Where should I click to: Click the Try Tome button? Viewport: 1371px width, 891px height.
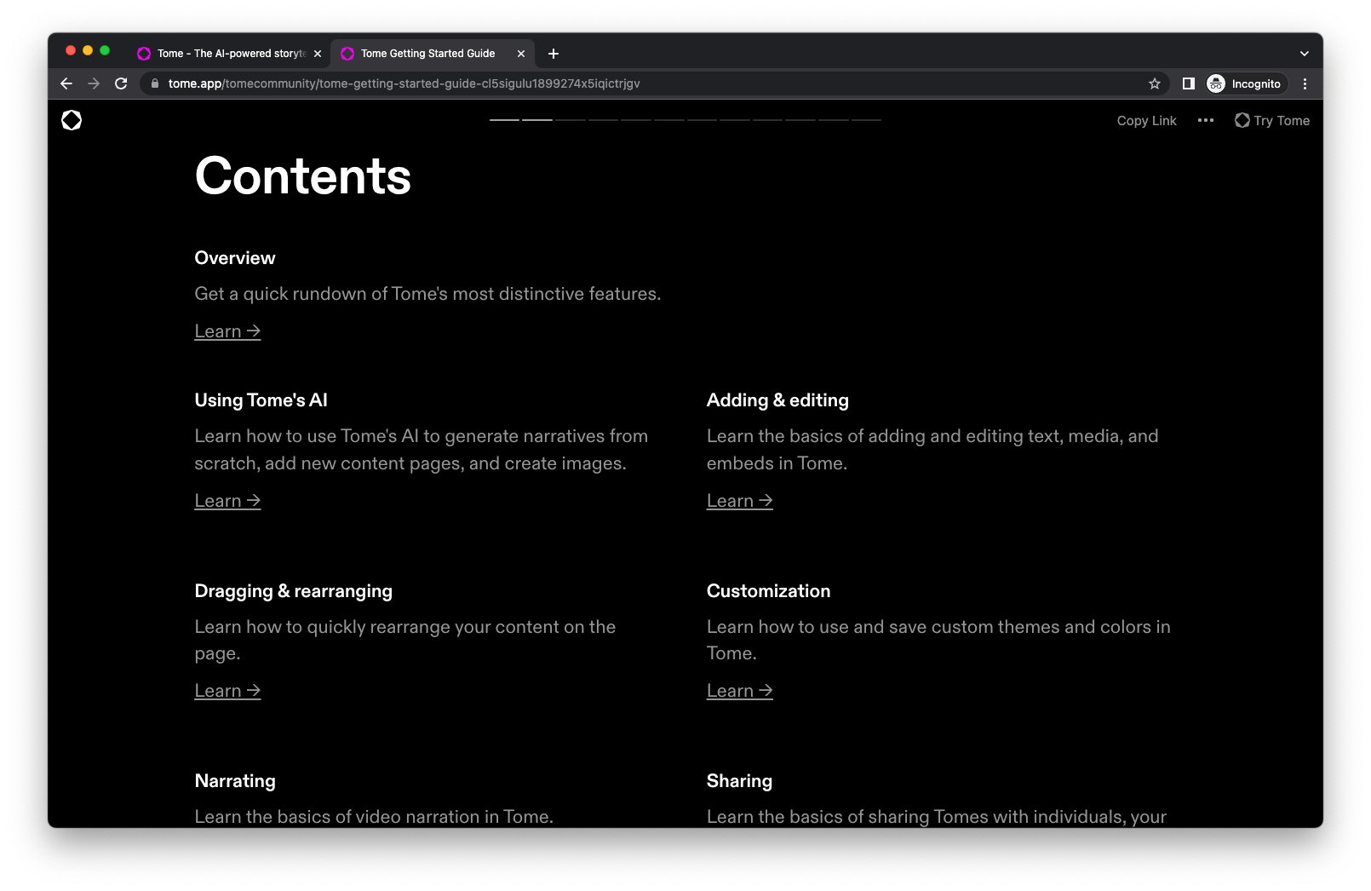pos(1272,121)
